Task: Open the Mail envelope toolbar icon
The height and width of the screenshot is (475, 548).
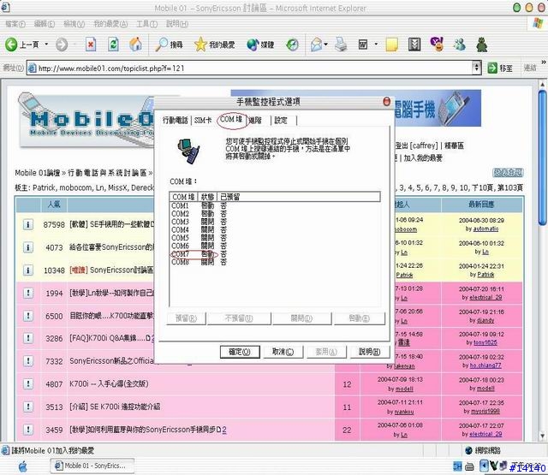Action: tap(316, 45)
